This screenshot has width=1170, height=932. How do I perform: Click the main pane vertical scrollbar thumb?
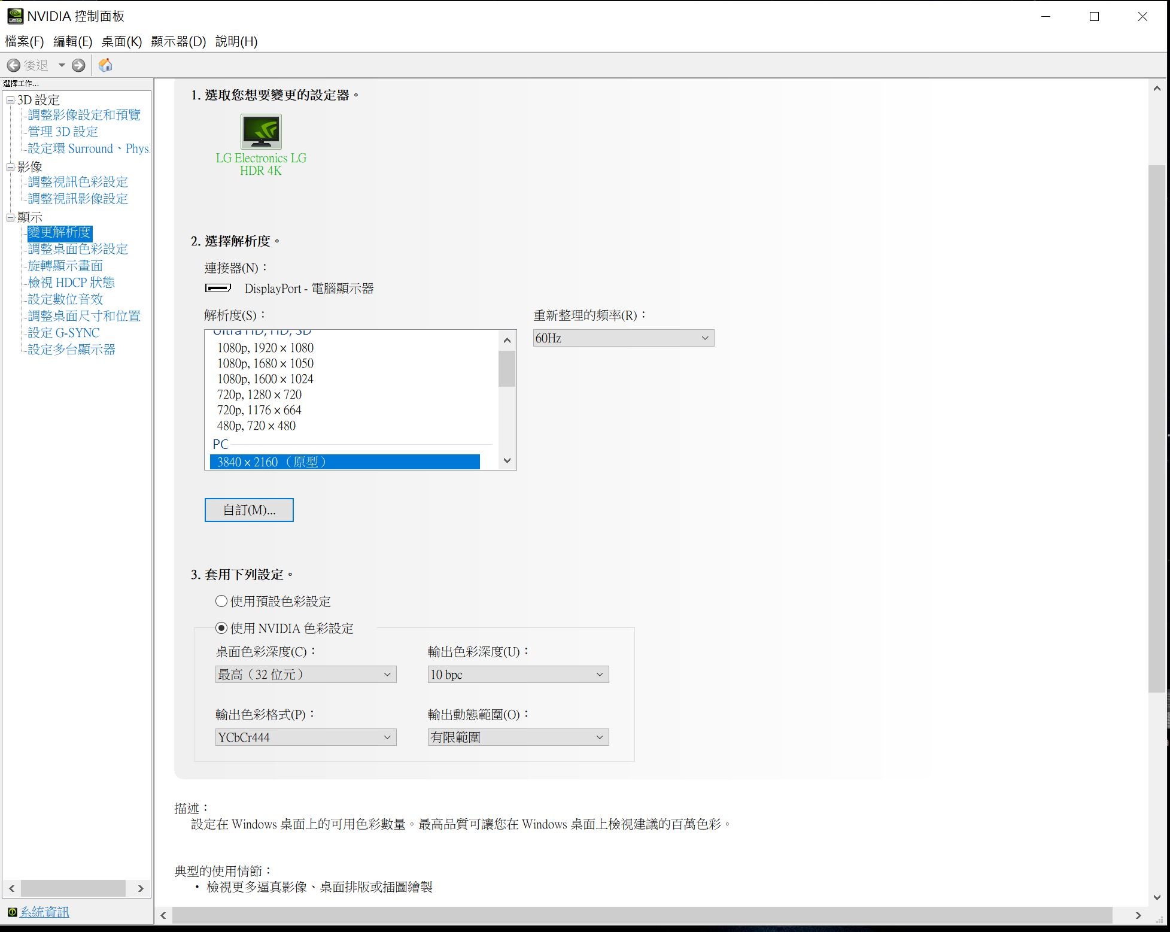coord(1157,429)
